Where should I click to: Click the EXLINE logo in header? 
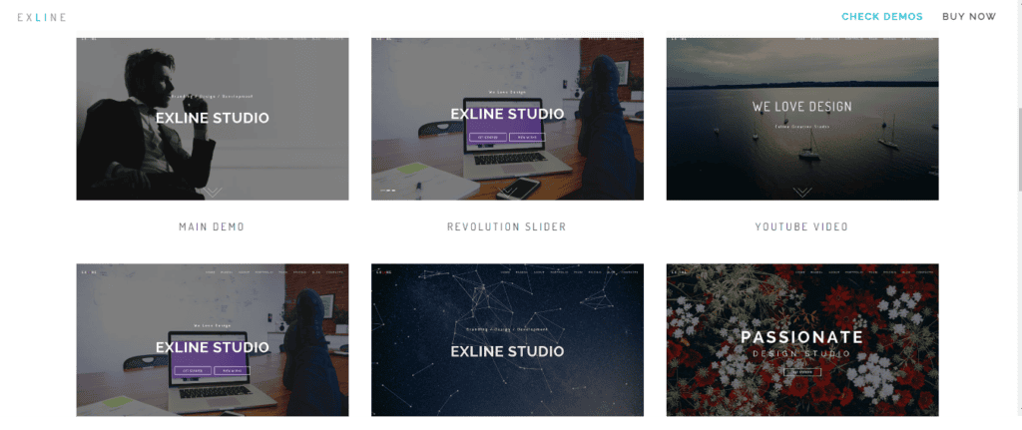42,17
